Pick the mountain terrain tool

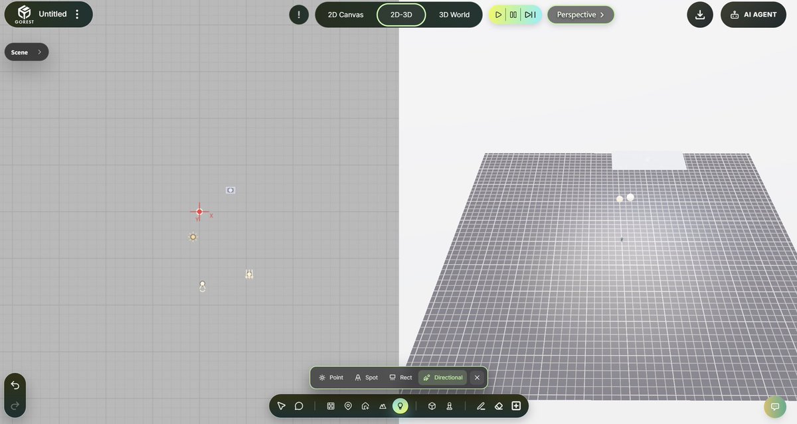point(383,406)
